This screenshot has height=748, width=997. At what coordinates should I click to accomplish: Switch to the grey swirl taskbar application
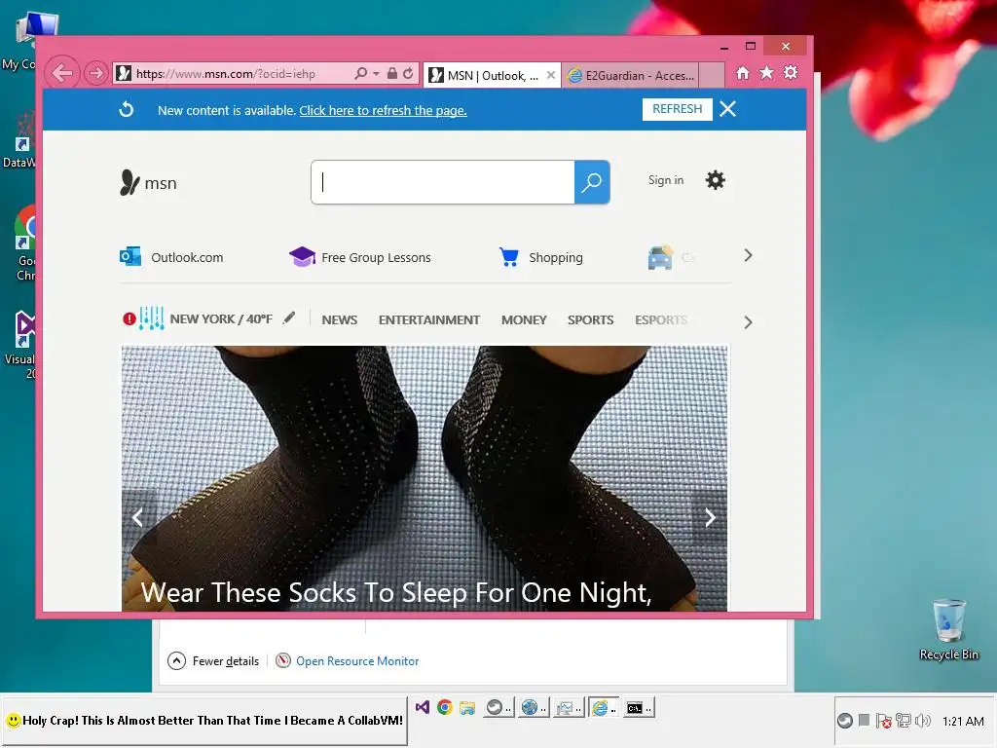pos(499,707)
